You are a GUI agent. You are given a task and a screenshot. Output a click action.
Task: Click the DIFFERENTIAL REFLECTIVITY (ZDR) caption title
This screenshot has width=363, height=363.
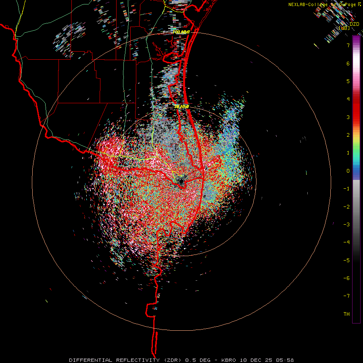pos(126,360)
